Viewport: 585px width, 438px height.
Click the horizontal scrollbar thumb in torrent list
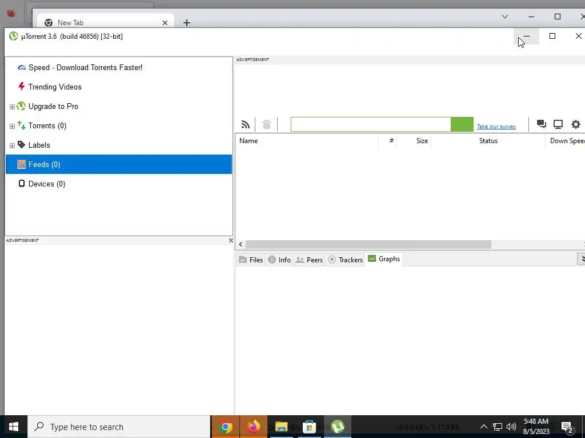point(368,244)
